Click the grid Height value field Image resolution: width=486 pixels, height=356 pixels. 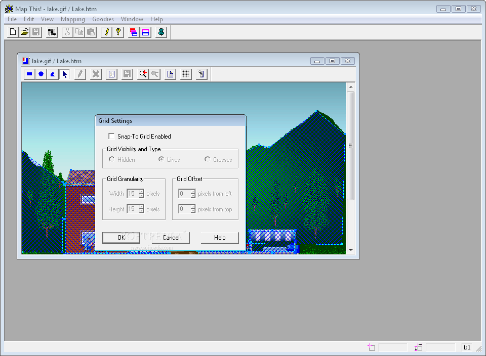[x=133, y=209]
